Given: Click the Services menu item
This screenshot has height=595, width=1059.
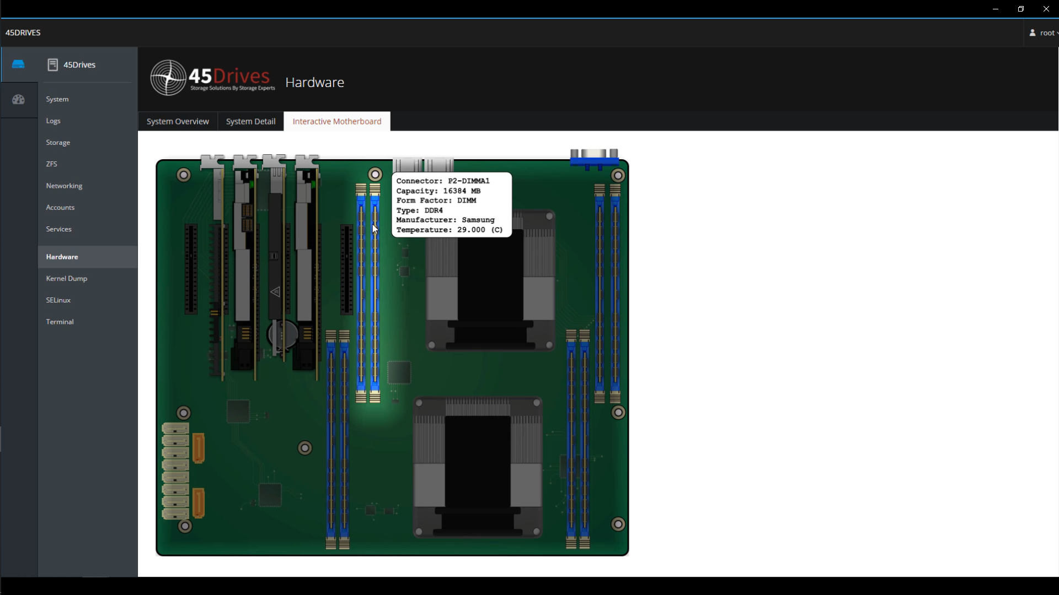Looking at the screenshot, I should pyautogui.click(x=59, y=229).
